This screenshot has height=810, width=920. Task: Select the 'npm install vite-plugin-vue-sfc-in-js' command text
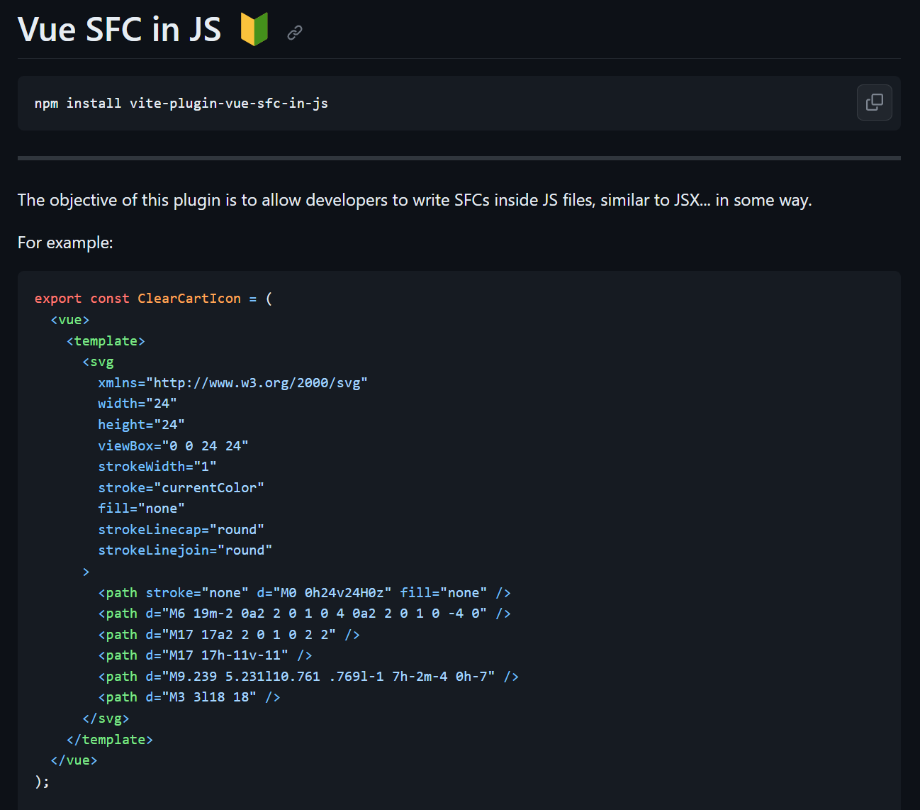(x=181, y=104)
